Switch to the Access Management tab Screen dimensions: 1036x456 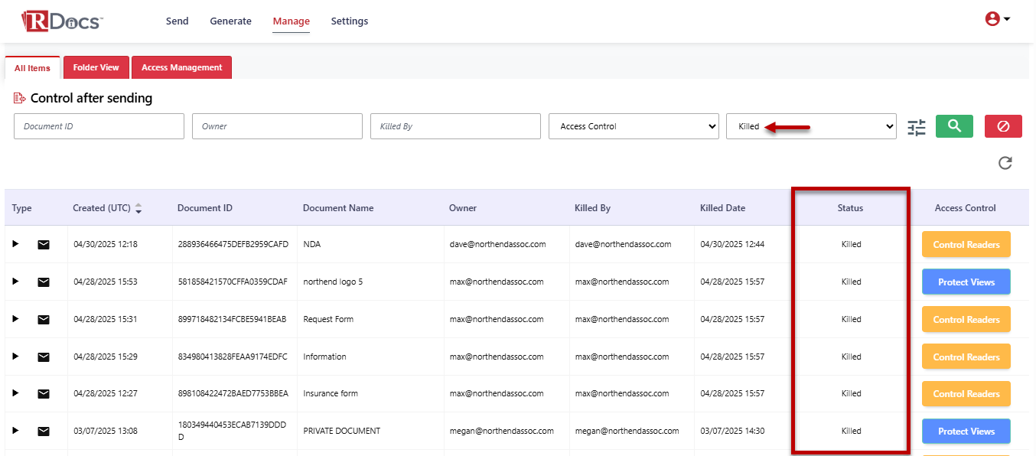181,67
